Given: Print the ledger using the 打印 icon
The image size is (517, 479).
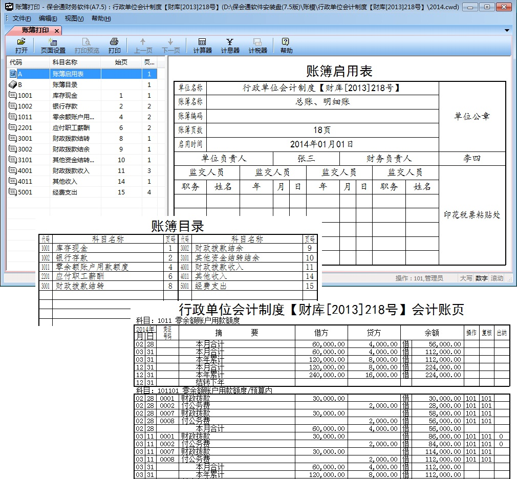Looking at the screenshot, I should pos(114,45).
